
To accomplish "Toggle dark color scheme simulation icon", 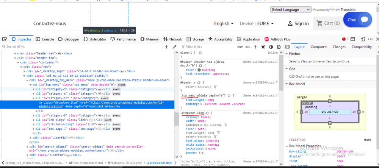I will [x=271, y=47].
